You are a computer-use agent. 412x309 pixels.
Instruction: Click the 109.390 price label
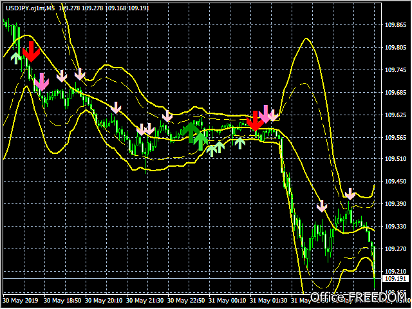click(395, 204)
